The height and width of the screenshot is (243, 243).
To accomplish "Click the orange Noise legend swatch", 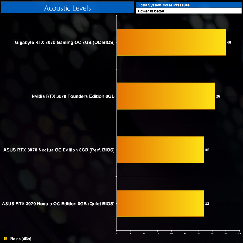I will click(x=6, y=239).
